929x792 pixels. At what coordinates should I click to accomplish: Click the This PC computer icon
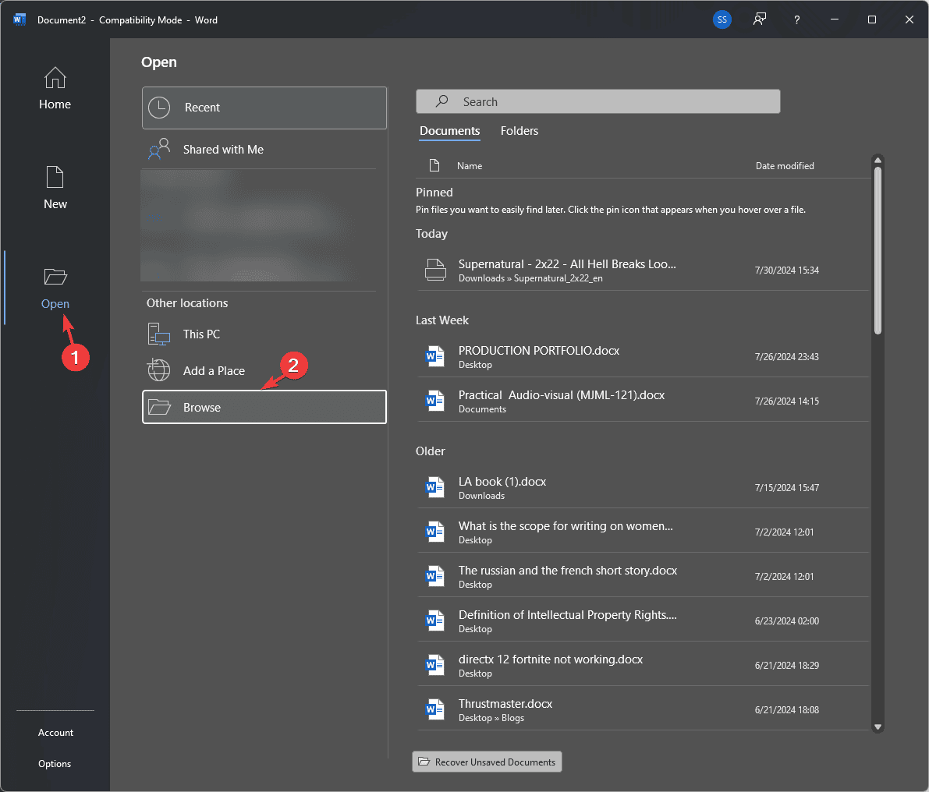point(159,334)
